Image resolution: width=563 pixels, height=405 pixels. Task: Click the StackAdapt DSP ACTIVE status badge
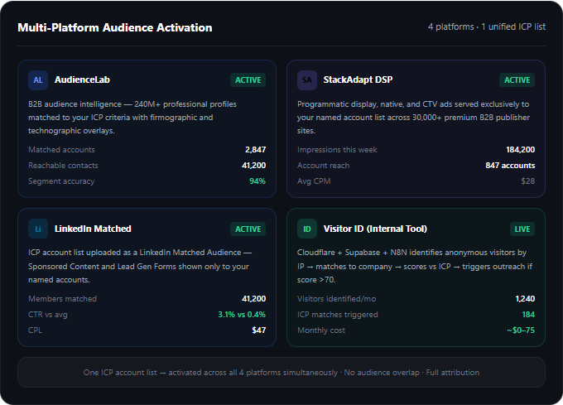pos(517,80)
